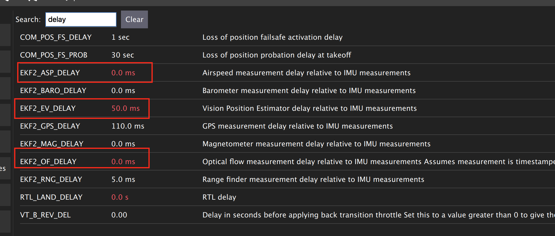Open the EKF2_EV_DELAY parameter editor
The image size is (555, 236).
click(48, 108)
